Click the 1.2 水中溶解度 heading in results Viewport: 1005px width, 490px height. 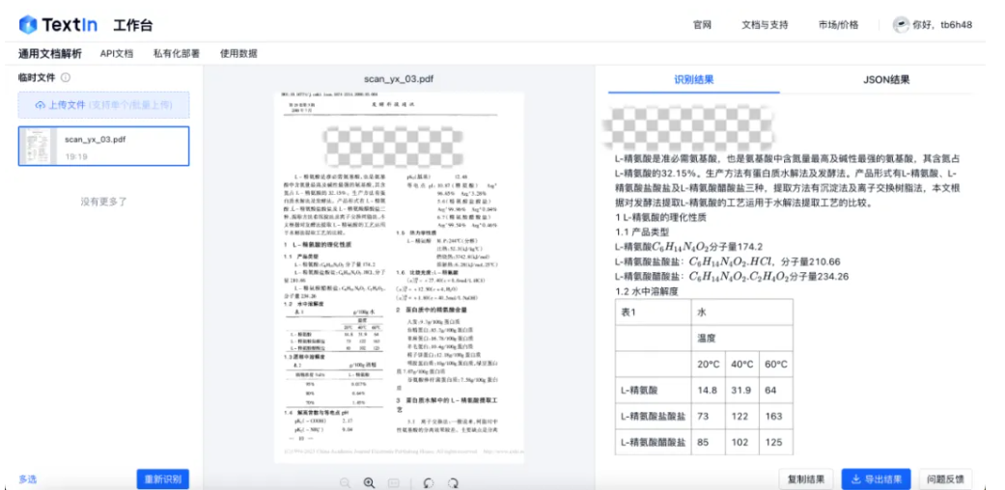tap(646, 291)
